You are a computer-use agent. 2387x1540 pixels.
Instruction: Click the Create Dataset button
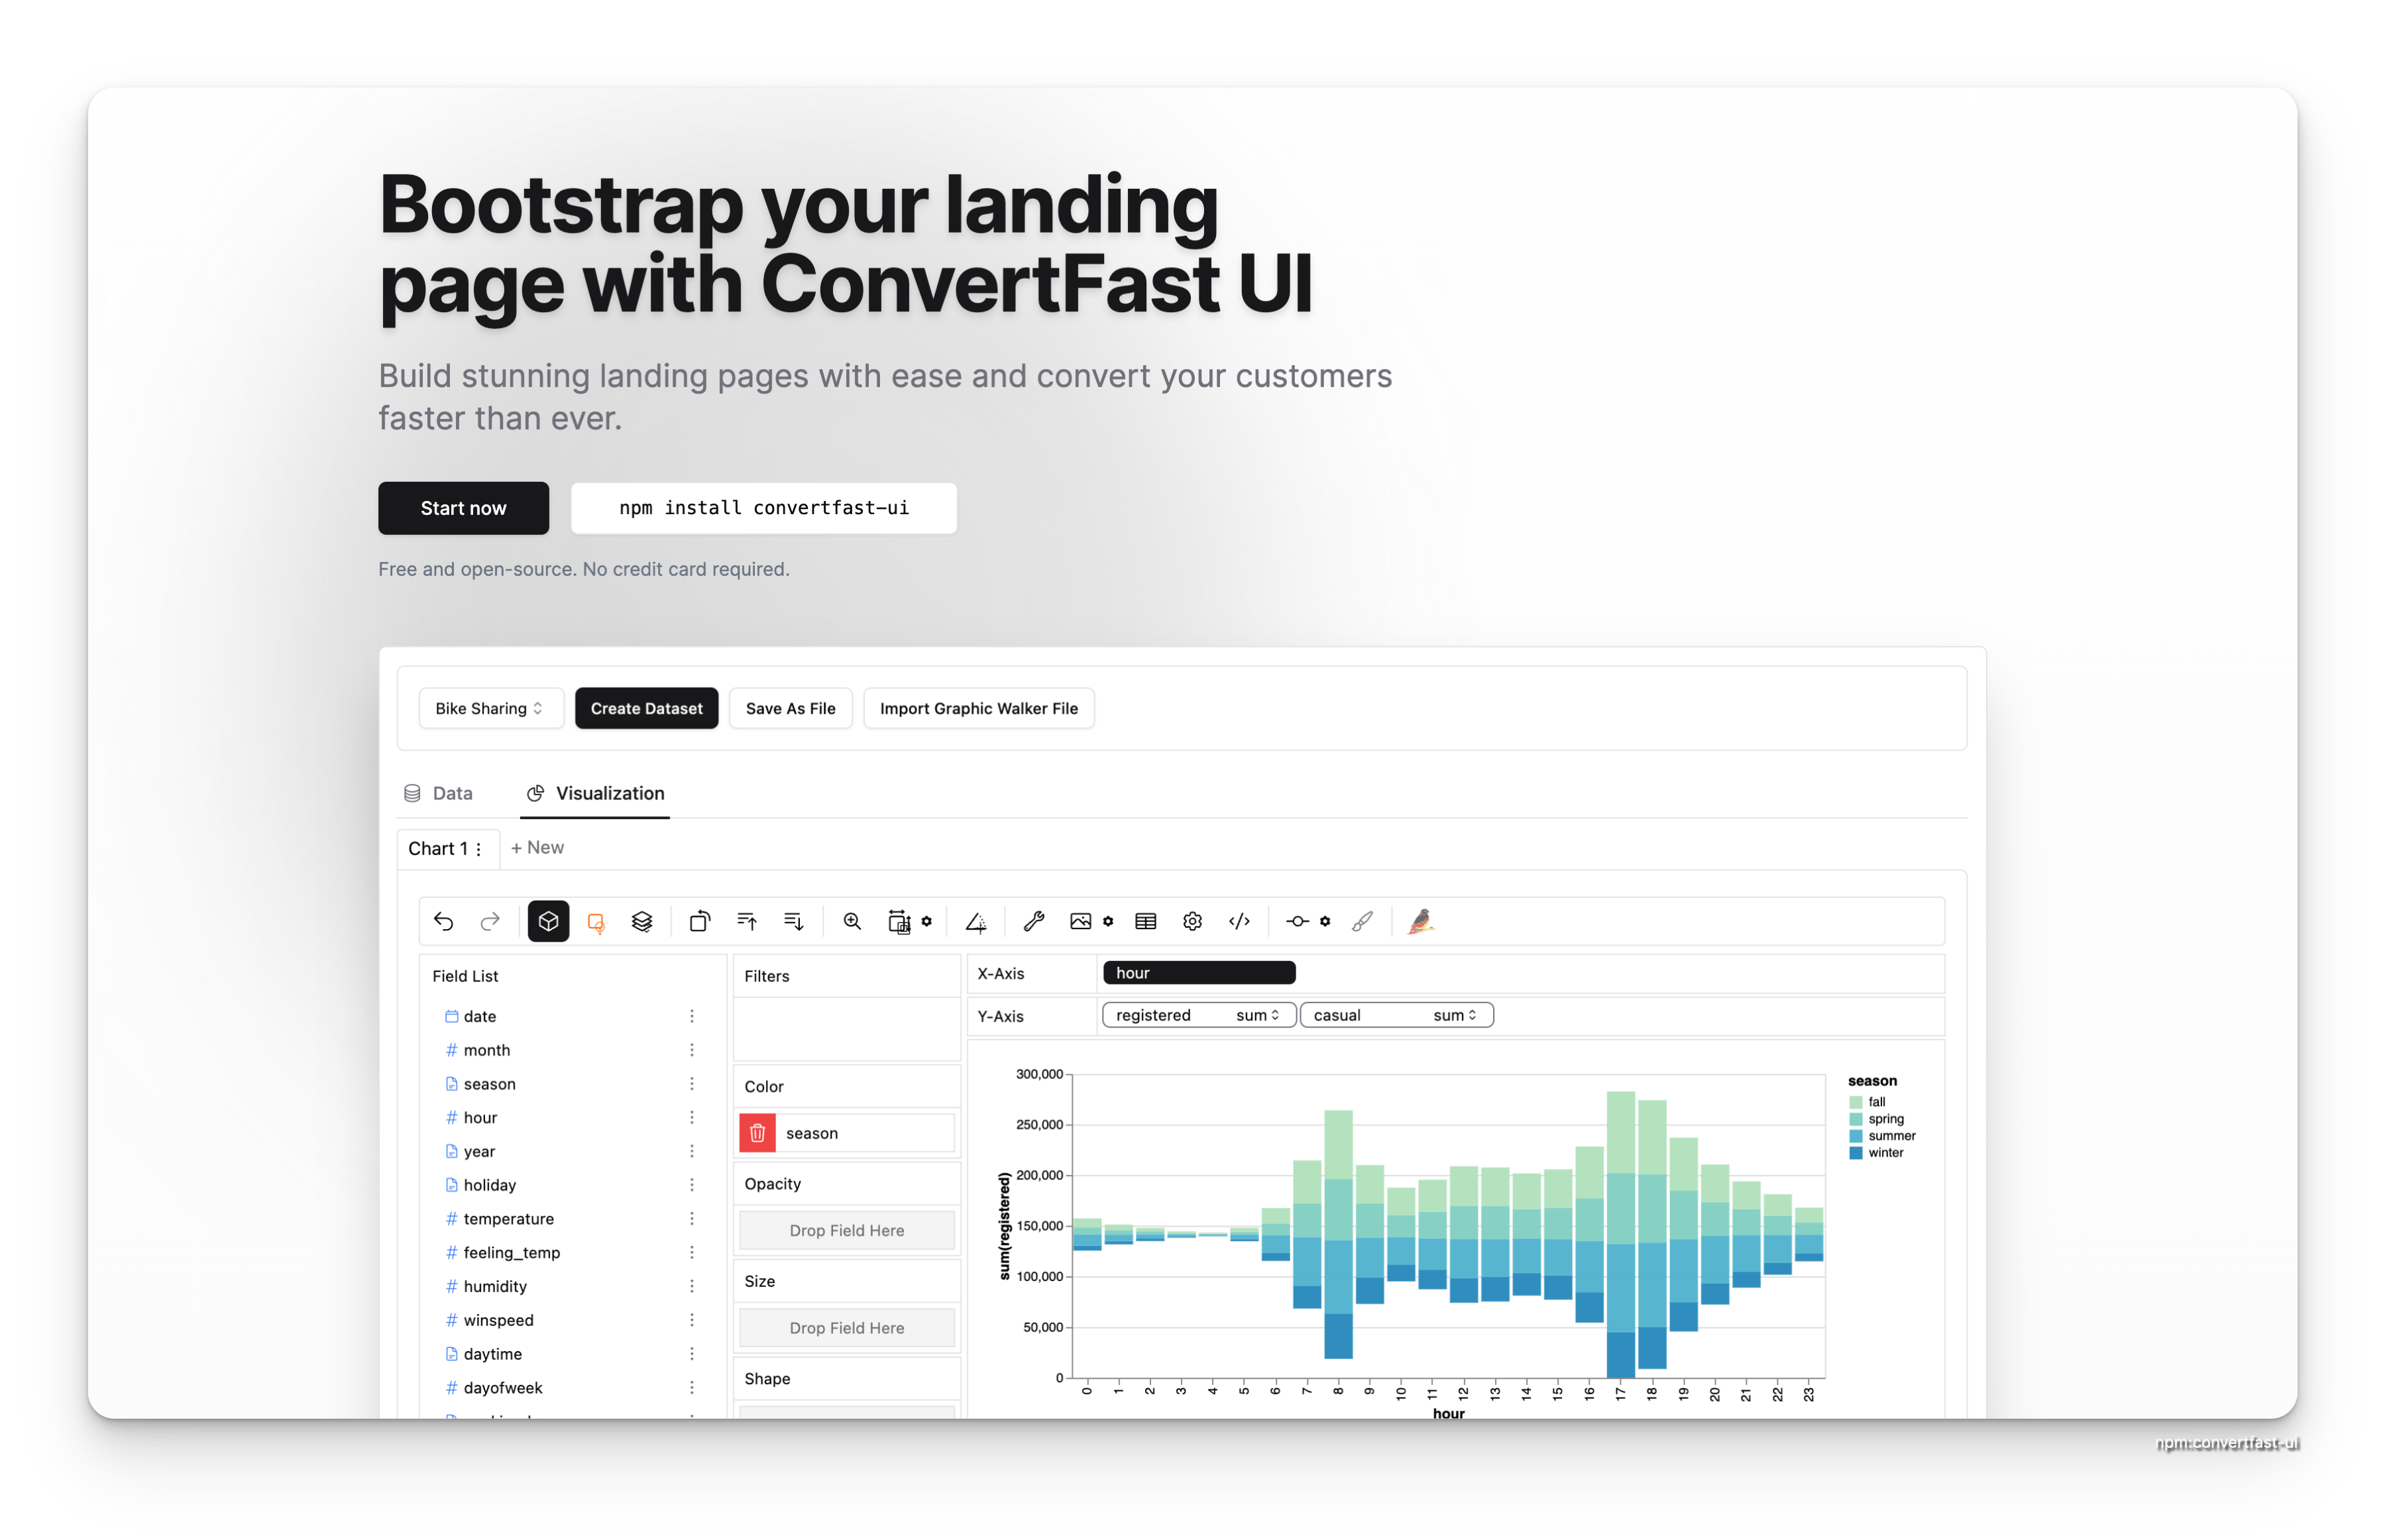point(645,708)
